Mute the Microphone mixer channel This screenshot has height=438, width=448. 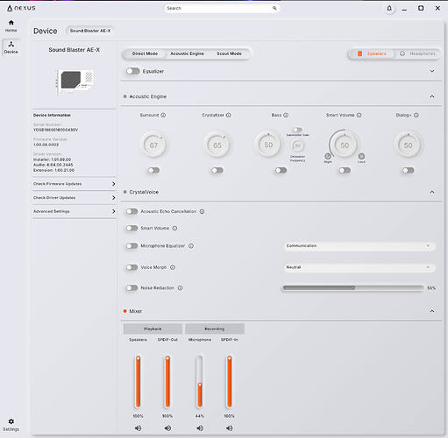click(x=200, y=428)
